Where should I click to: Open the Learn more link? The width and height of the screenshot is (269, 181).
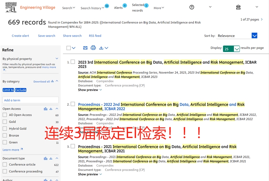13,150
